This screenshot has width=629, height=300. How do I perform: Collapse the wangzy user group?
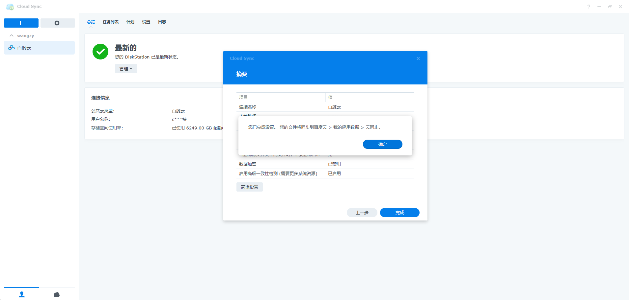(12, 35)
